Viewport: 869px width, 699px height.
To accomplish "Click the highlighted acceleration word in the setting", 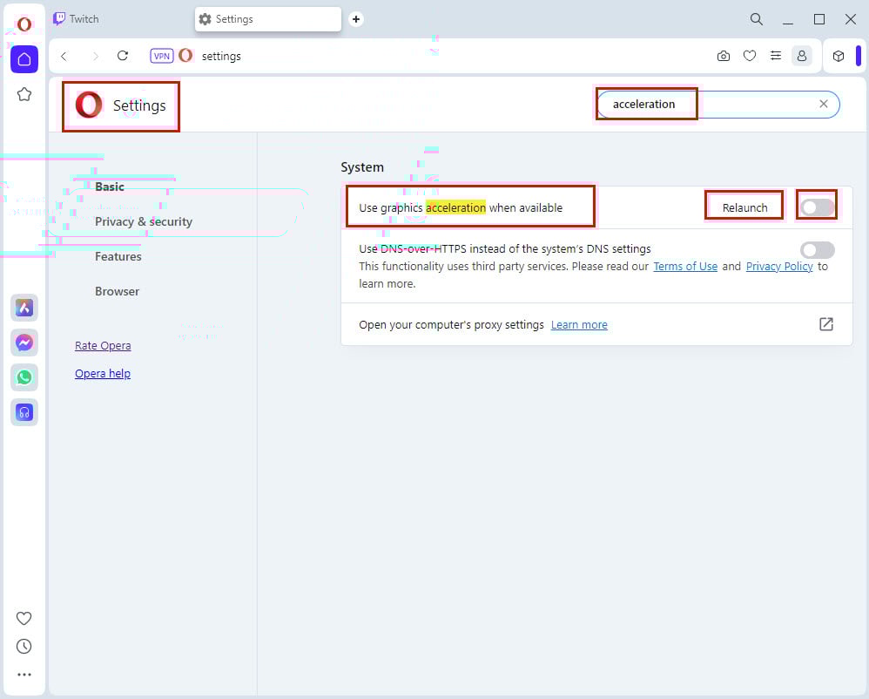I will pos(455,207).
